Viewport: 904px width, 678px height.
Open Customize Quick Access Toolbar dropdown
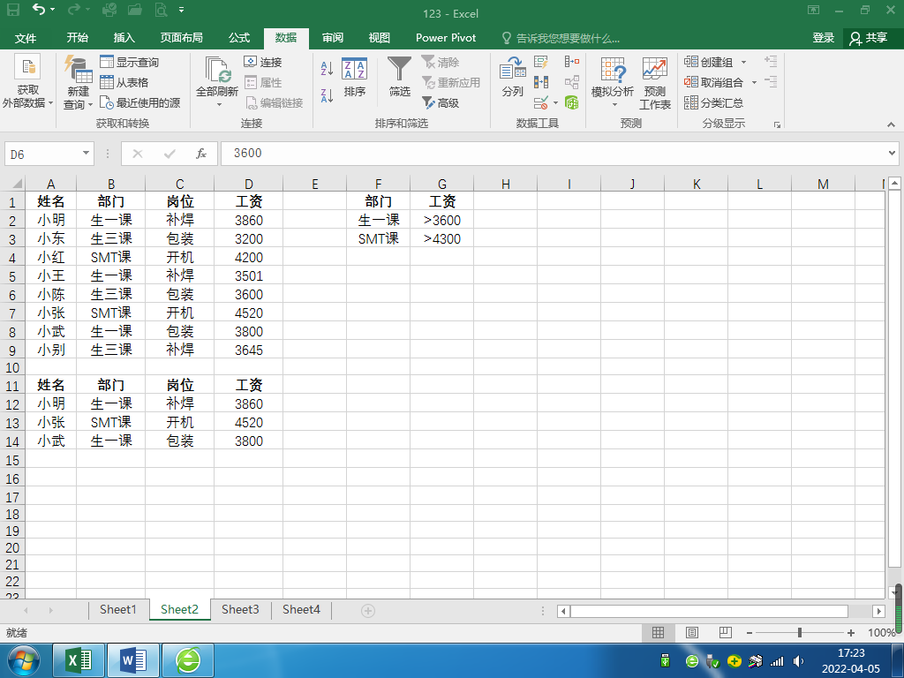181,10
